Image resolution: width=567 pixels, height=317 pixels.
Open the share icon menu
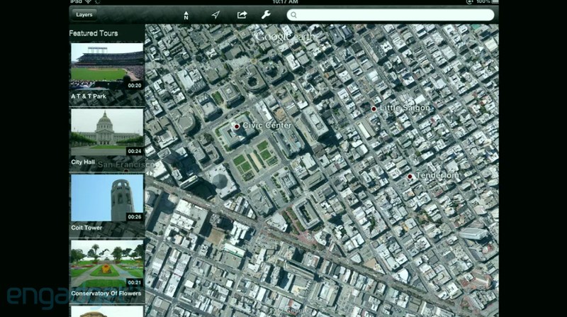[x=242, y=14]
